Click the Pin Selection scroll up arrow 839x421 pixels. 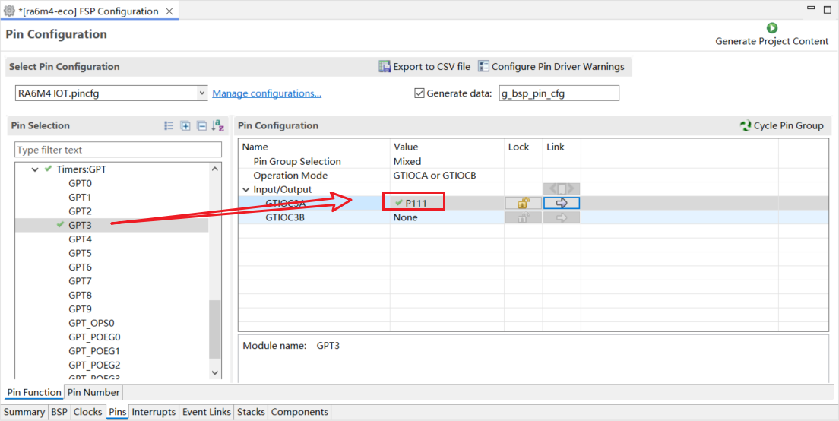(215, 169)
